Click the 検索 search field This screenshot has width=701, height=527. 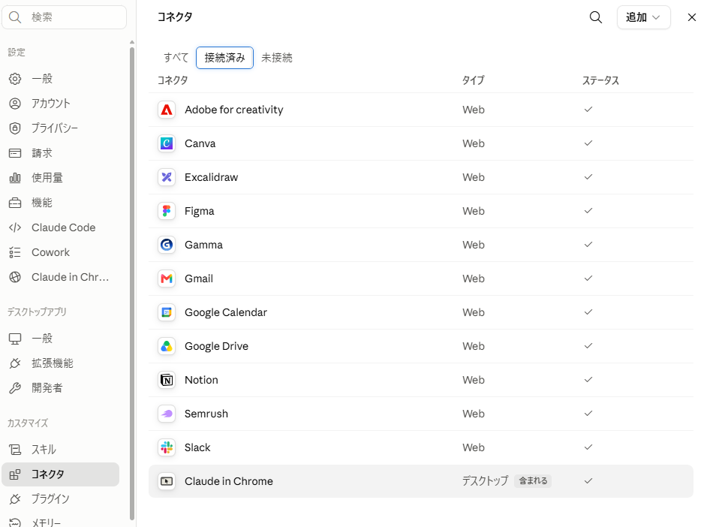coord(65,17)
